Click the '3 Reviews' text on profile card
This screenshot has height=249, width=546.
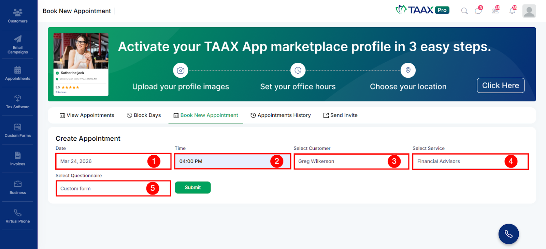(x=61, y=92)
